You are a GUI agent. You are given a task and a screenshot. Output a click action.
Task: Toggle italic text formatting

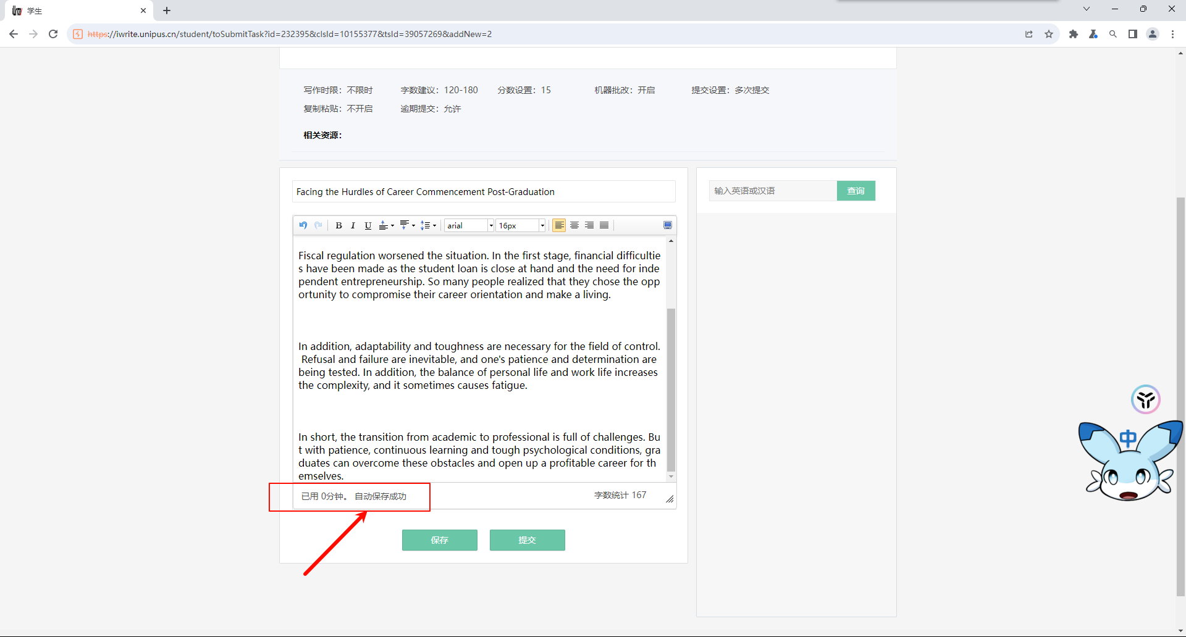click(x=353, y=225)
